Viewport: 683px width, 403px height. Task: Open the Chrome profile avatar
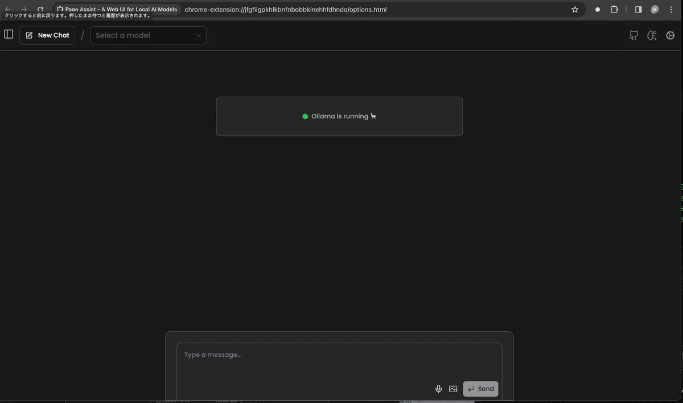(655, 10)
